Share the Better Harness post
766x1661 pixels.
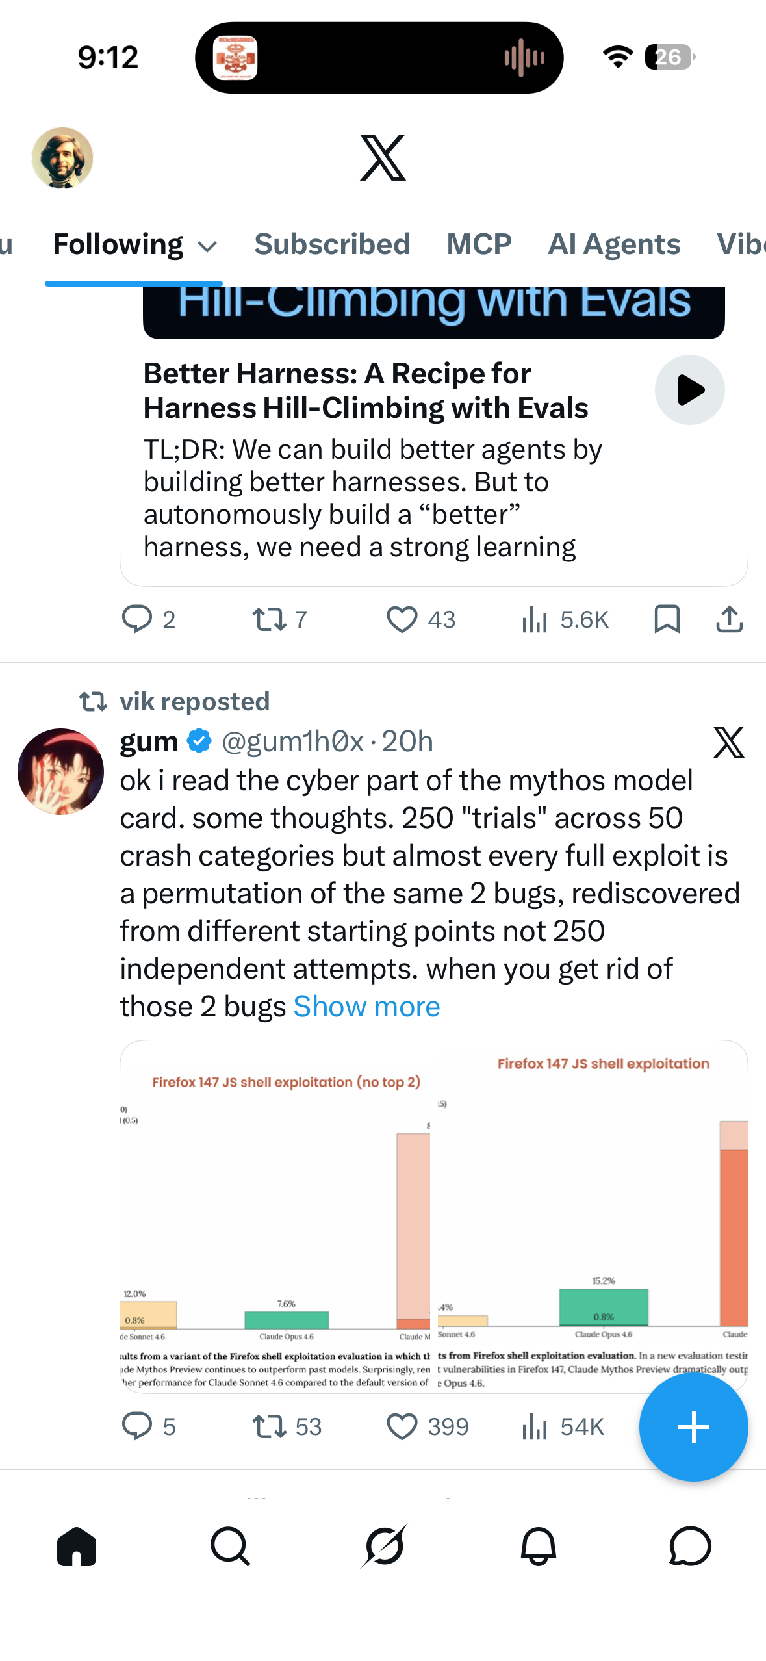coord(729,619)
